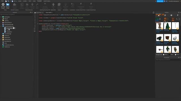Open the VIEW ribbon tab
The image size is (181, 101).
click(x=34, y=1)
